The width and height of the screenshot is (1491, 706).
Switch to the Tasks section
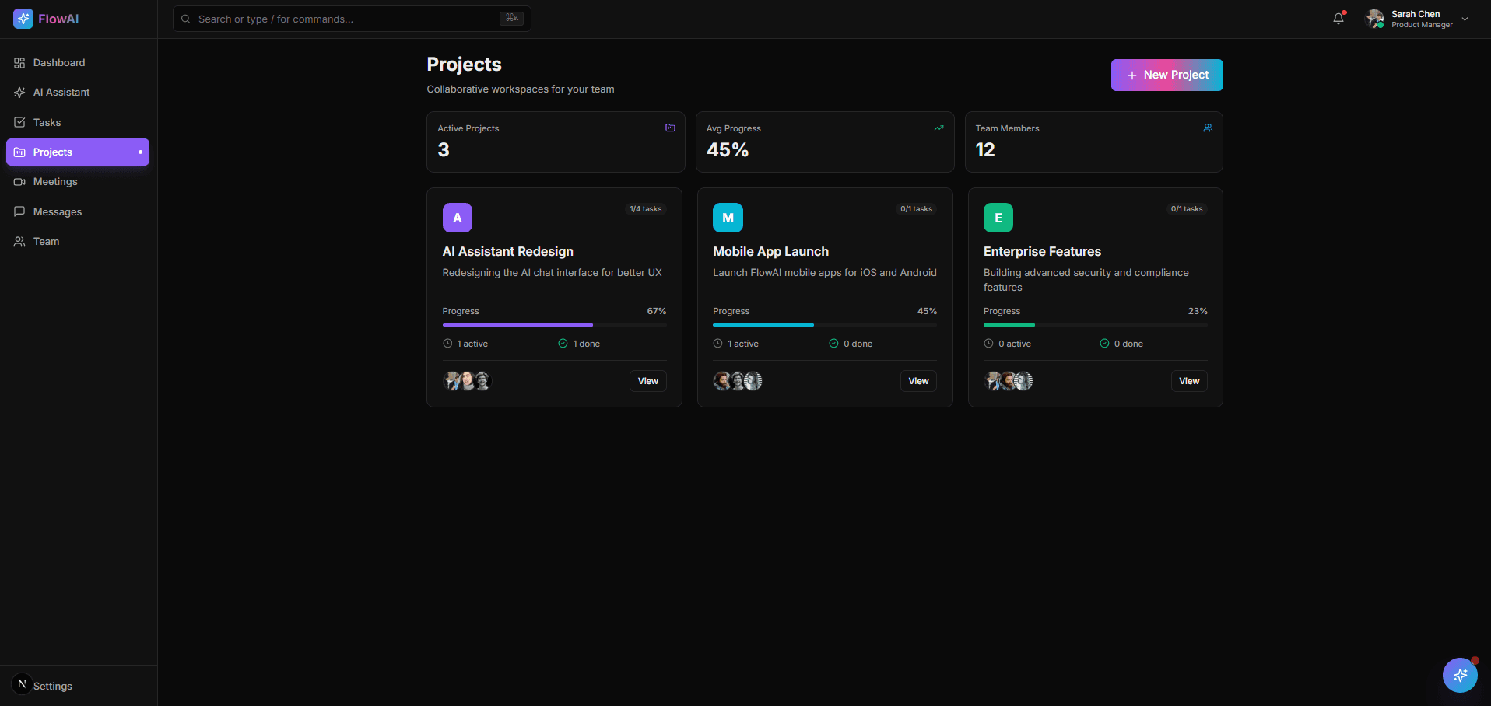pyautogui.click(x=47, y=122)
